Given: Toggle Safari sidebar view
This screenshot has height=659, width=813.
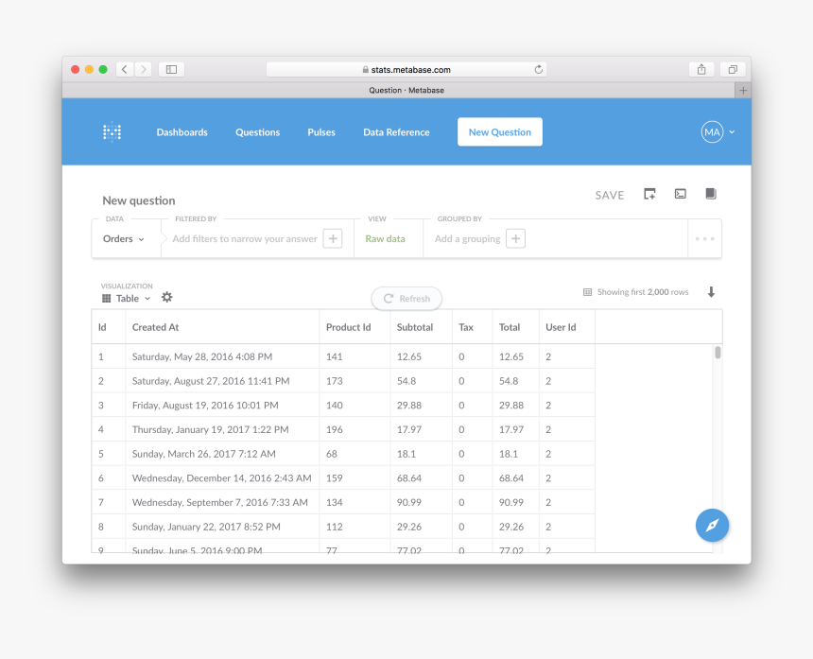Looking at the screenshot, I should coord(171,69).
